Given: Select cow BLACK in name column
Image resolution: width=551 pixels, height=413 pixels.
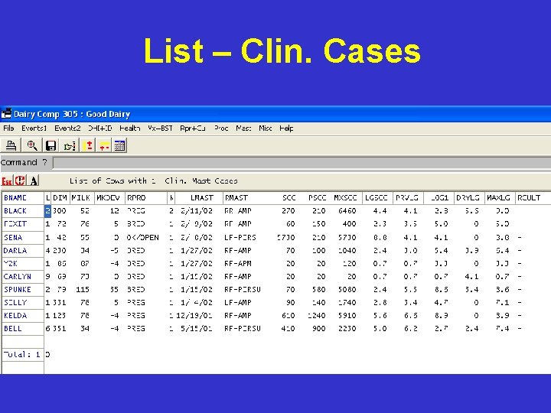Looking at the screenshot, I should point(23,211).
